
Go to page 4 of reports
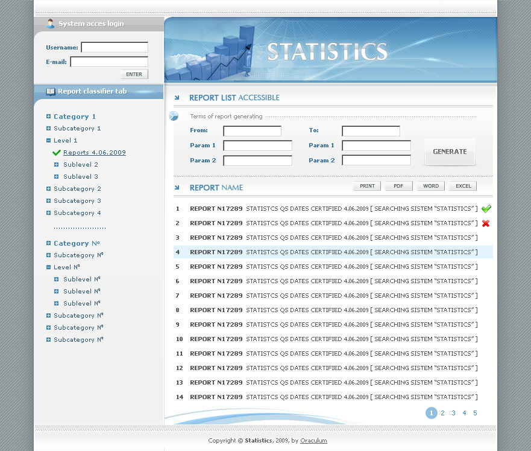464,413
